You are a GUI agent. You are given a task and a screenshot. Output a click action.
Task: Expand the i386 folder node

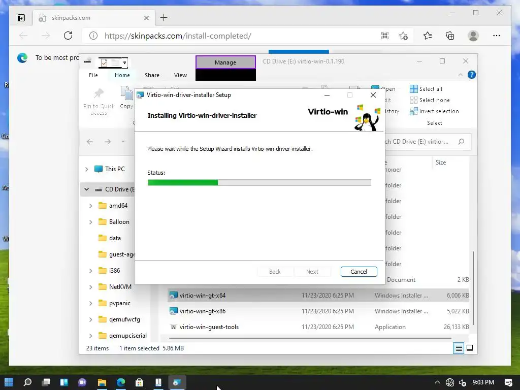[x=90, y=271]
